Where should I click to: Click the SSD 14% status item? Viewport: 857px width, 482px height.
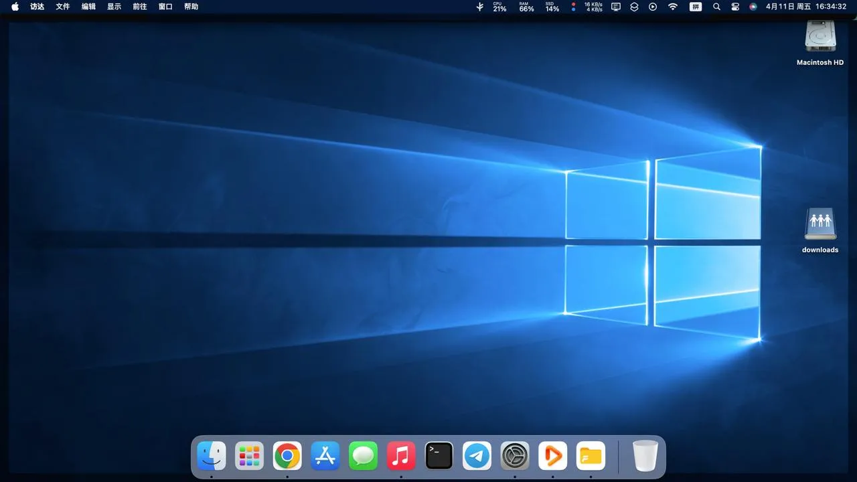[552, 7]
